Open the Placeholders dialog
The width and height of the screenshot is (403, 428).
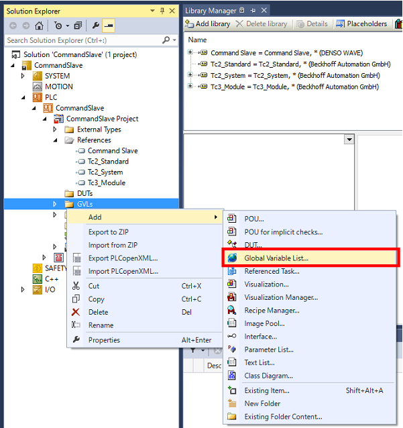[x=361, y=24]
